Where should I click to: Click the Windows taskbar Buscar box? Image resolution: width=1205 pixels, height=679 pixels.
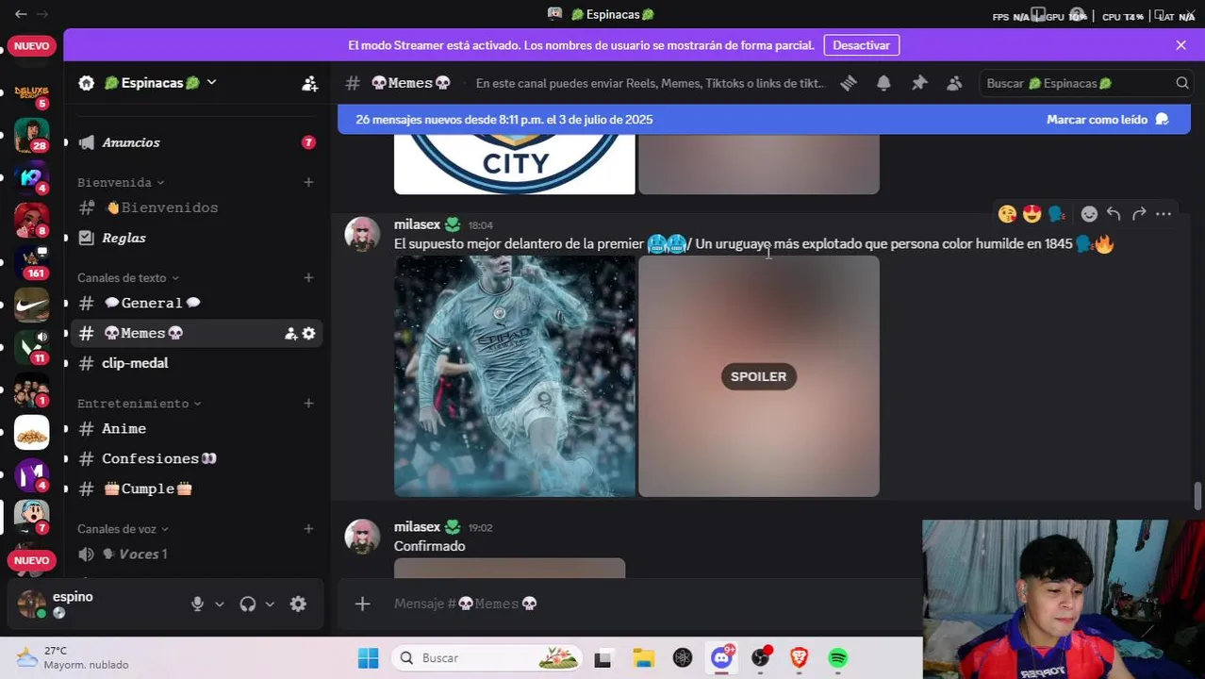point(487,658)
